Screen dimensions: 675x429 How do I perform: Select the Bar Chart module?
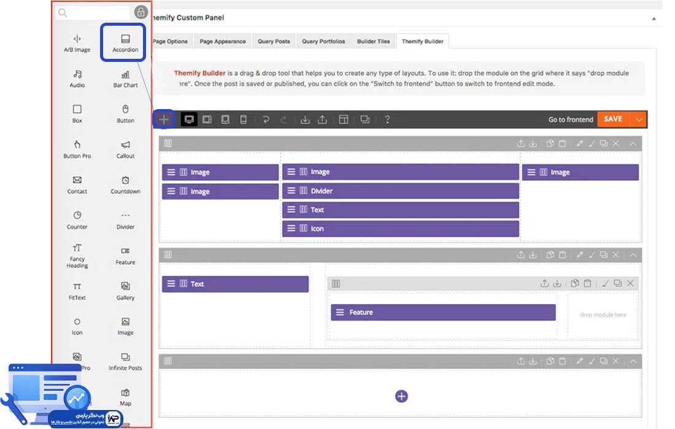(x=125, y=79)
